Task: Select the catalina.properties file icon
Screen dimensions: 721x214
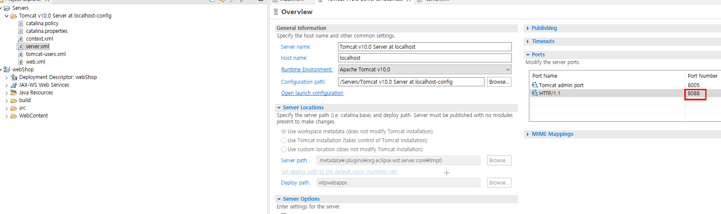Action: coord(20,31)
